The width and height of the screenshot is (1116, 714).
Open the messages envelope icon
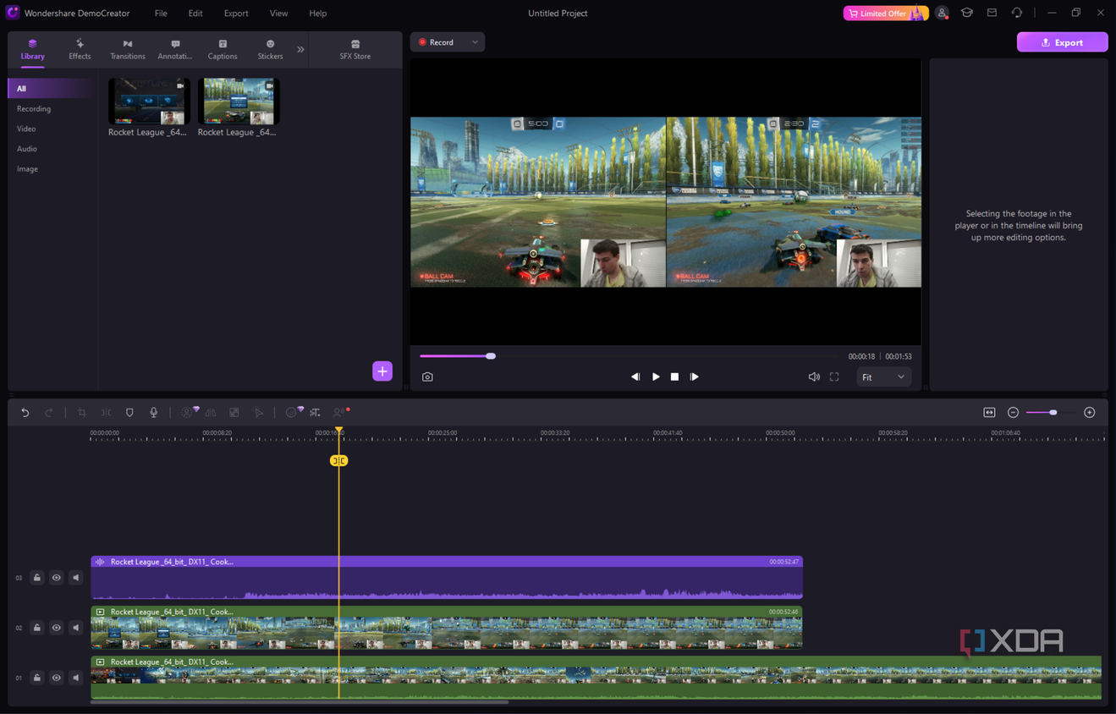pyautogui.click(x=992, y=14)
